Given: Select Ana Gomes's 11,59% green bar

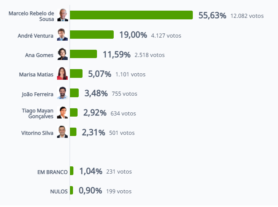Looking at the screenshot, I should tap(84, 54).
